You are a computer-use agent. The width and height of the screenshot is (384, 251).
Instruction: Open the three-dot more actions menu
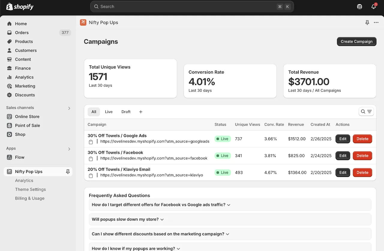tap(376, 22)
